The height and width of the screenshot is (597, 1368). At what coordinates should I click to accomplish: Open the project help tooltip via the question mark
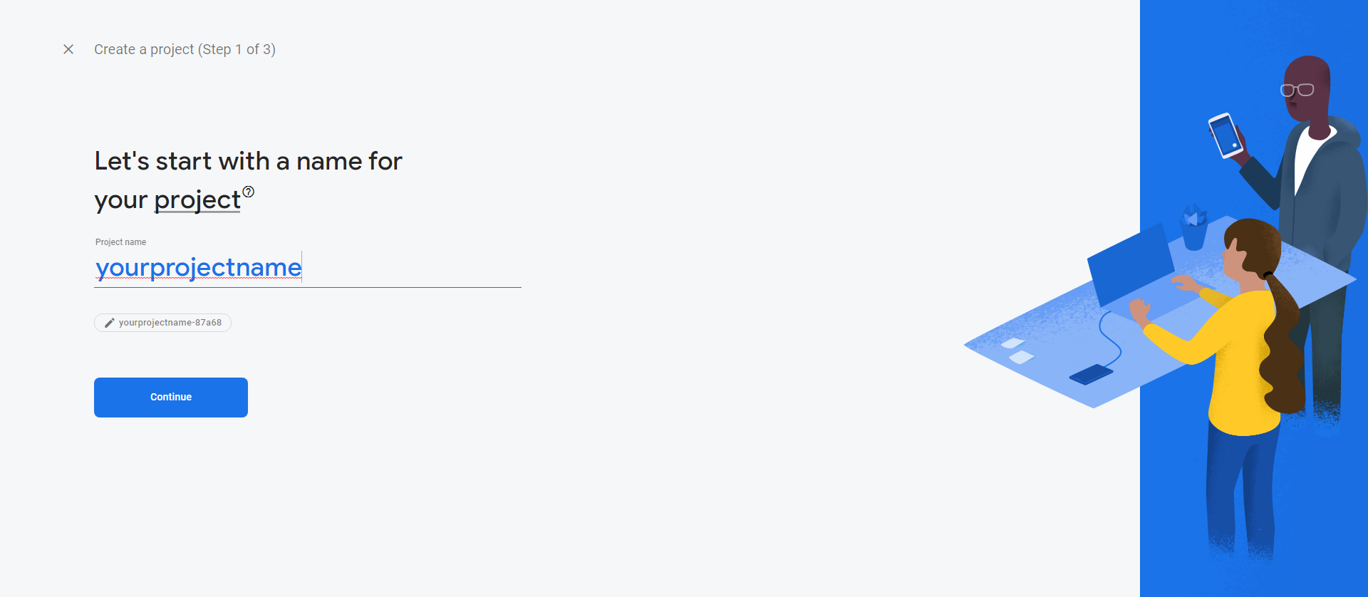pyautogui.click(x=249, y=191)
